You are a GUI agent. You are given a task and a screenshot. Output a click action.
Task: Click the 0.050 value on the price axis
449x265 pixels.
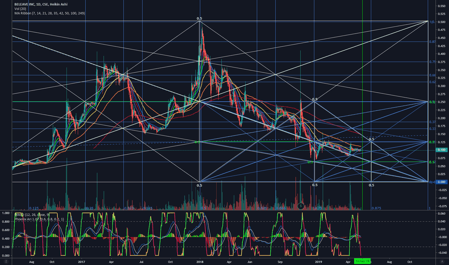pyautogui.click(x=441, y=166)
